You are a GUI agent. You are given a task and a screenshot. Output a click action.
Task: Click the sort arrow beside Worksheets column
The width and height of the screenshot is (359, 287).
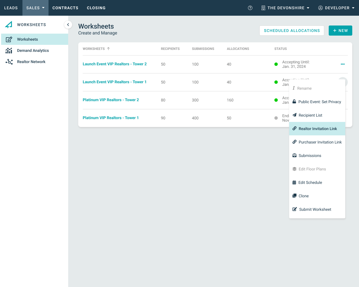[109, 49]
